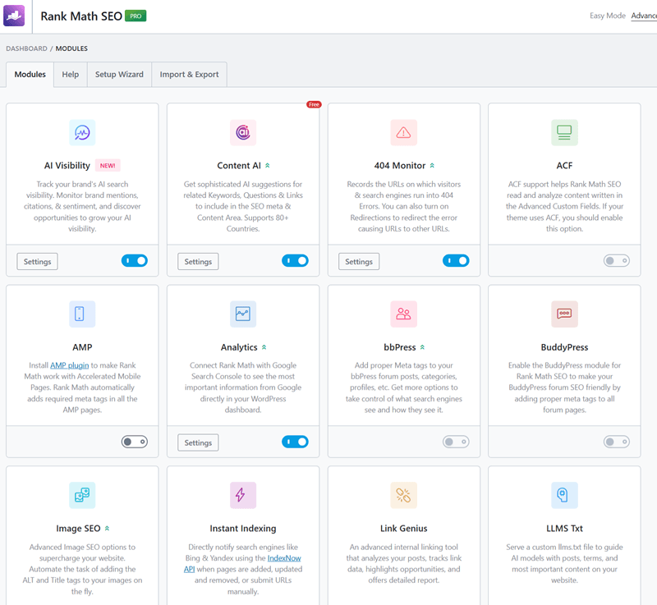Switch off the 404 Monitor toggle

tap(456, 261)
